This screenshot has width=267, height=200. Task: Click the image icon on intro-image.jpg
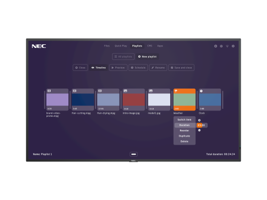(125, 91)
